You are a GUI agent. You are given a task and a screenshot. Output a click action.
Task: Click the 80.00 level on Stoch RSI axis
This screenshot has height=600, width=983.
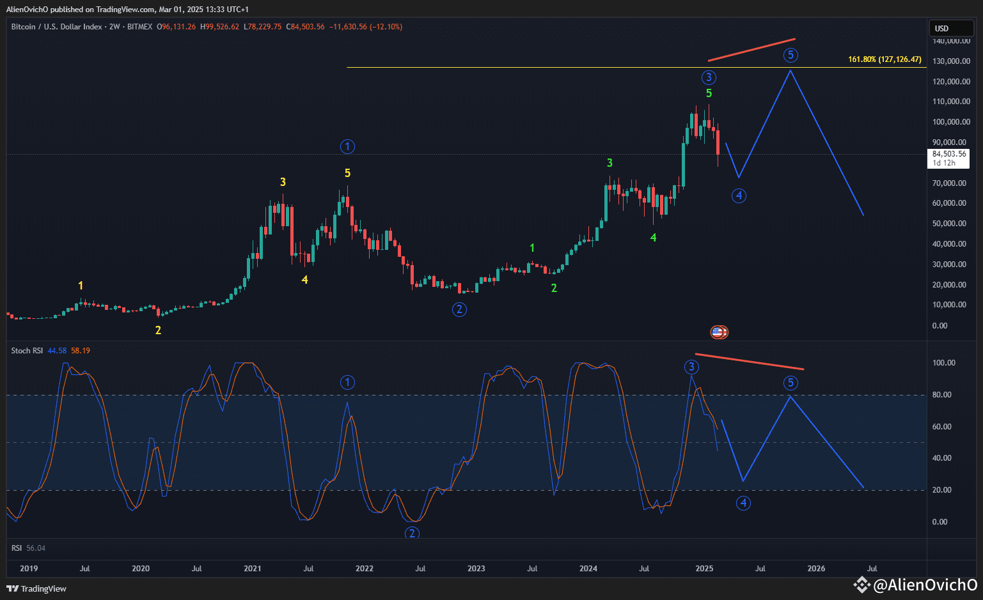(941, 395)
